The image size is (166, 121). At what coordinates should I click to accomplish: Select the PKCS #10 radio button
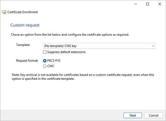[45, 61]
